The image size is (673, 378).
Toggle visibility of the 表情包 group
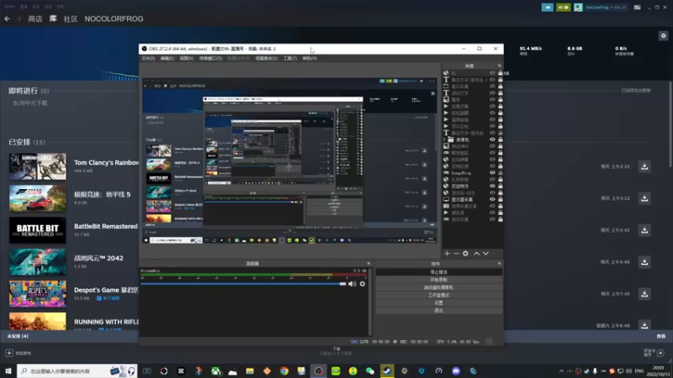point(492,139)
